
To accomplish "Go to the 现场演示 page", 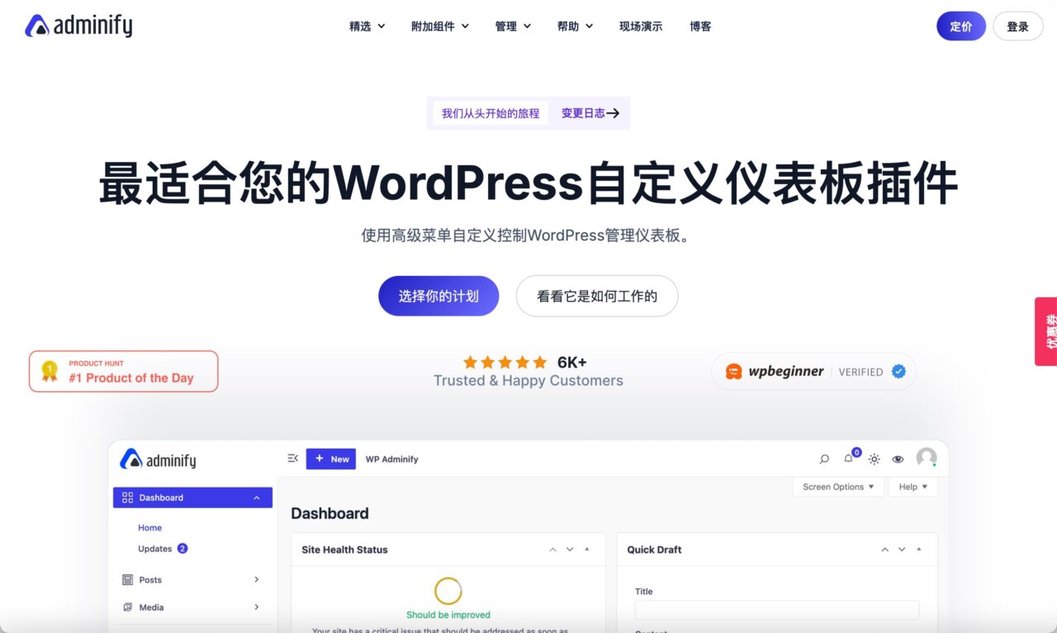I will (641, 26).
